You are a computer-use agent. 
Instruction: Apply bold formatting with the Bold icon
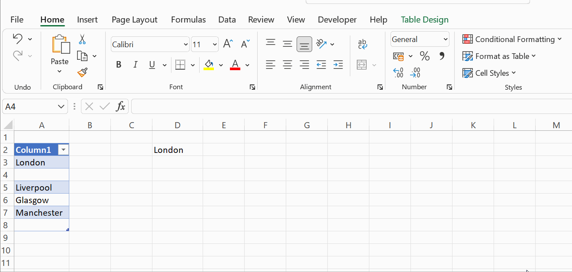pyautogui.click(x=118, y=64)
